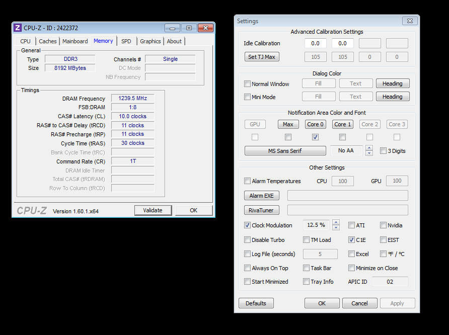Enable the Task Bar checkbox
Image resolution: width=449 pixels, height=335 pixels.
point(306,268)
